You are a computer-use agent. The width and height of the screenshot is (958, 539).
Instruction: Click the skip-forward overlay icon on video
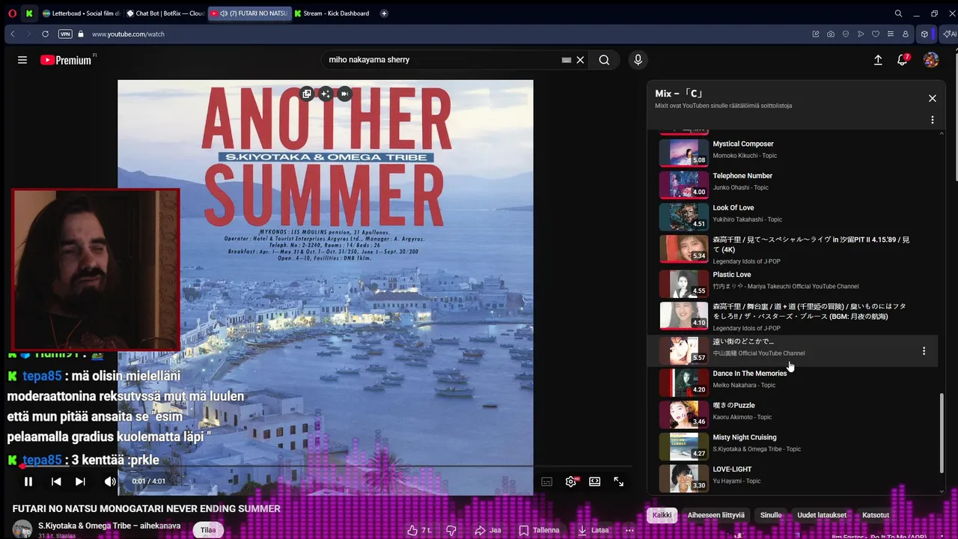tap(344, 94)
